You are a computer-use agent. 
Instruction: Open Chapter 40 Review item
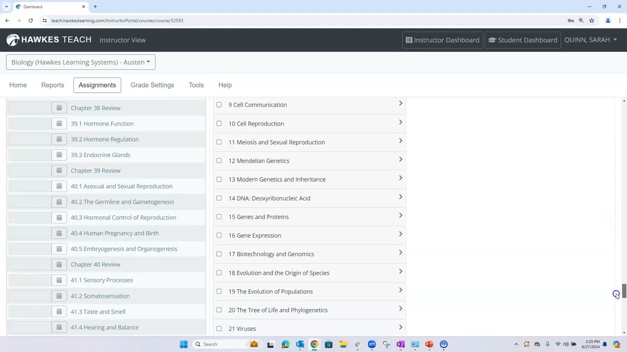(96, 264)
